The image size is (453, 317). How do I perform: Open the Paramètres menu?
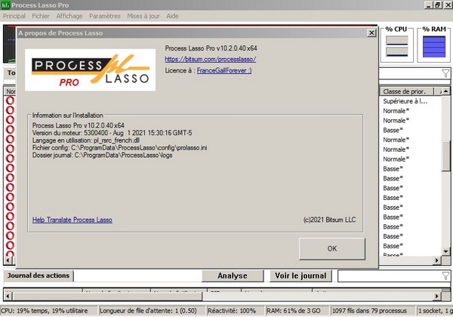(105, 16)
